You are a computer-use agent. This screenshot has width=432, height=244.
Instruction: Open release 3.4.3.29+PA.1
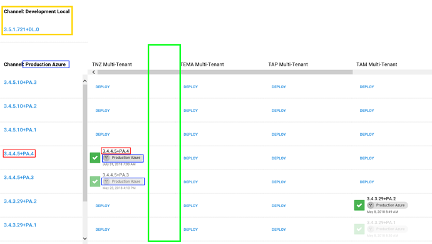click(20, 225)
